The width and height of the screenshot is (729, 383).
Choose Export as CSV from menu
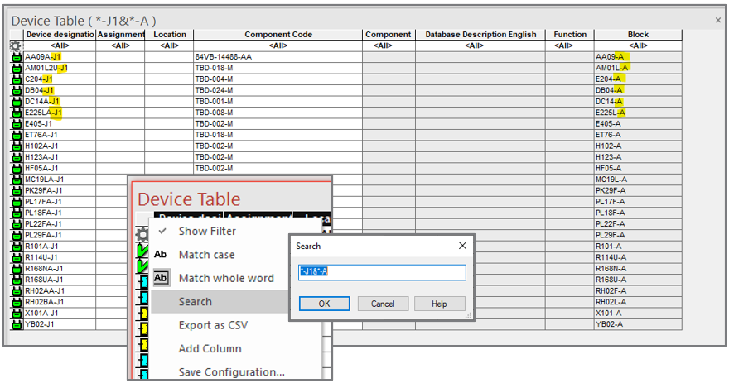coord(212,325)
